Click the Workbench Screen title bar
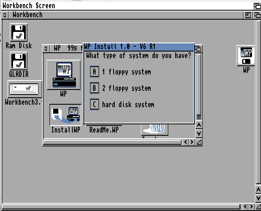This screenshot has width=261, height=211. (127, 6)
